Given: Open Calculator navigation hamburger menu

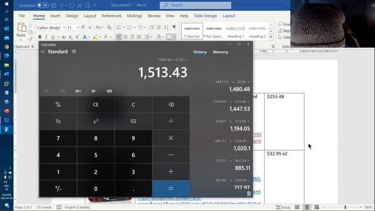Looking at the screenshot, I should point(43,52).
